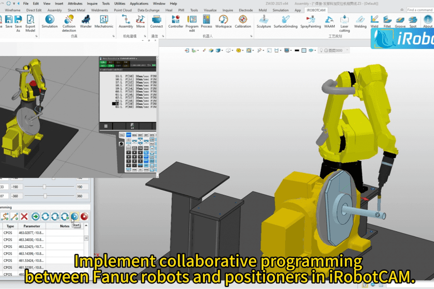Open the Process tool
The image size is (434, 289).
(x=206, y=22)
